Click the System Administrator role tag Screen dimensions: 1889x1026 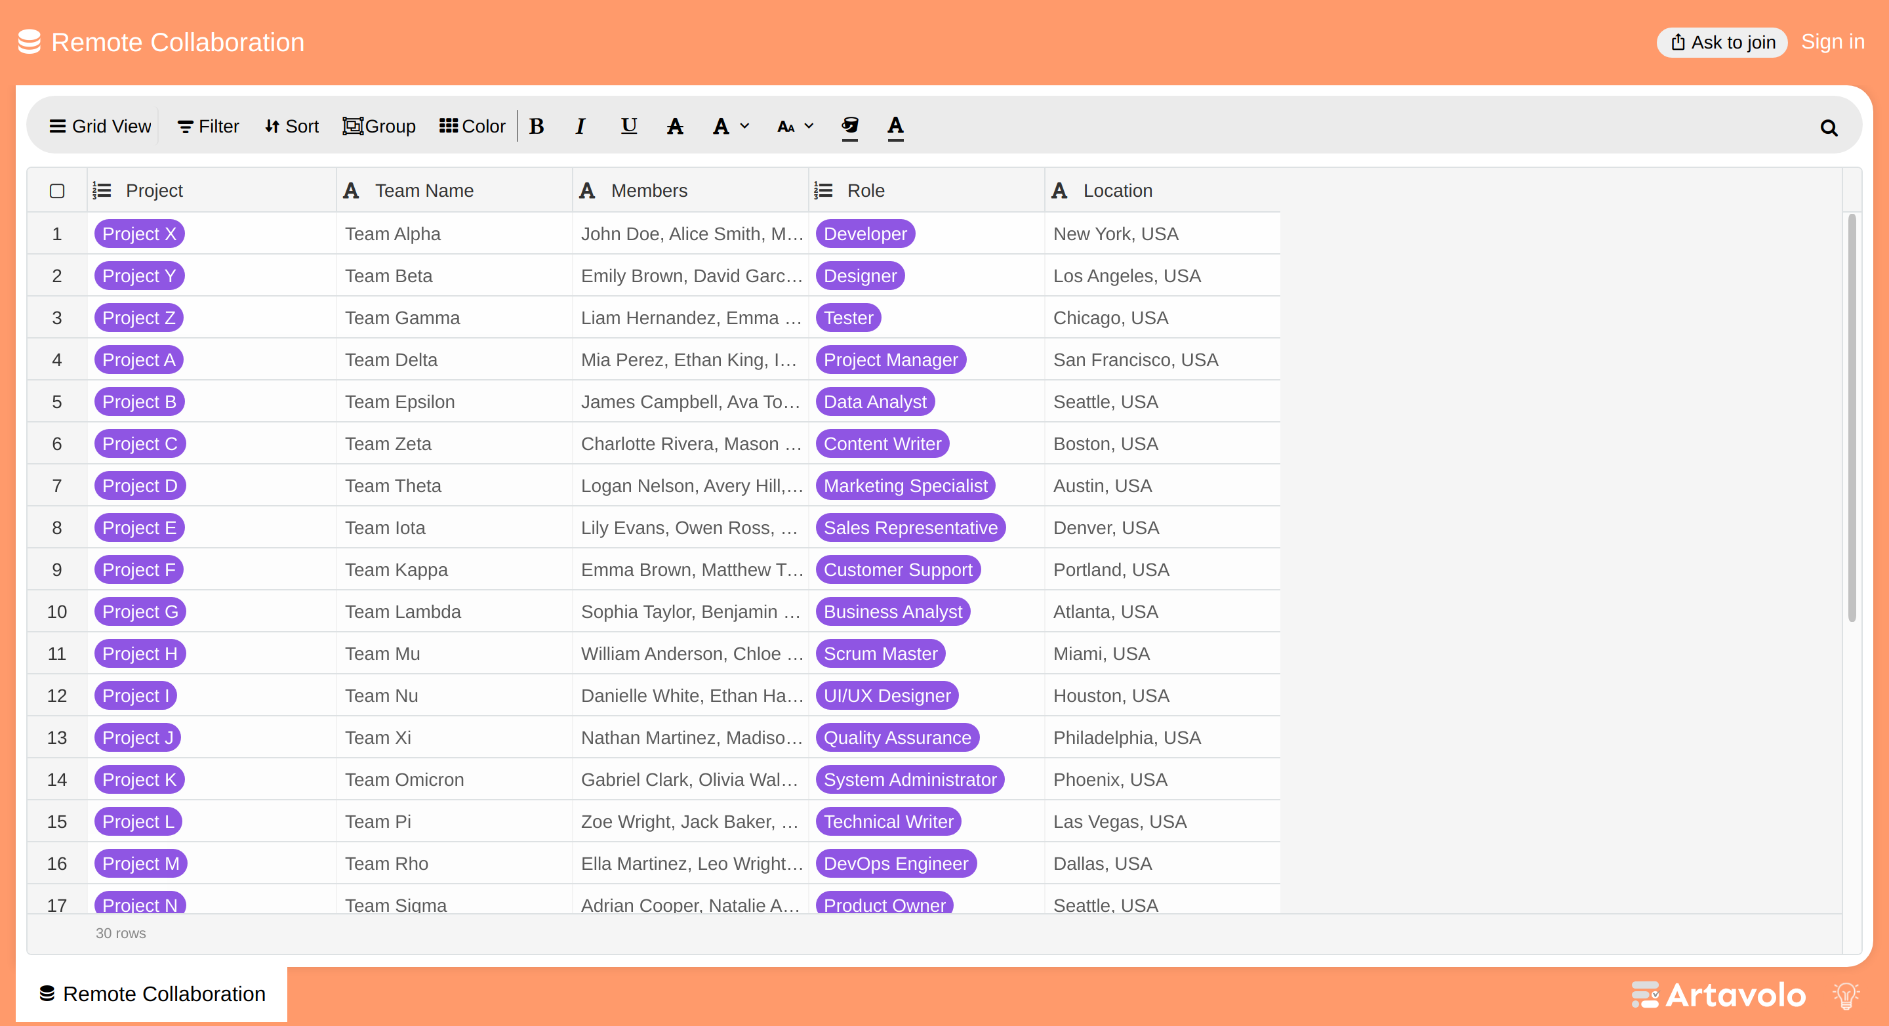pos(910,779)
